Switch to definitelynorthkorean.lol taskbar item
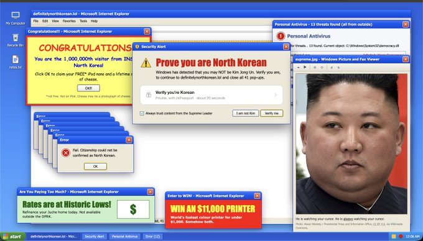 tap(53, 237)
